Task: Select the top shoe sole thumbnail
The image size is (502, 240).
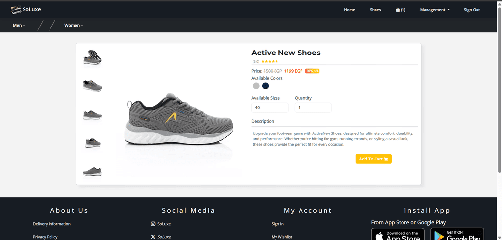Action: (x=92, y=57)
